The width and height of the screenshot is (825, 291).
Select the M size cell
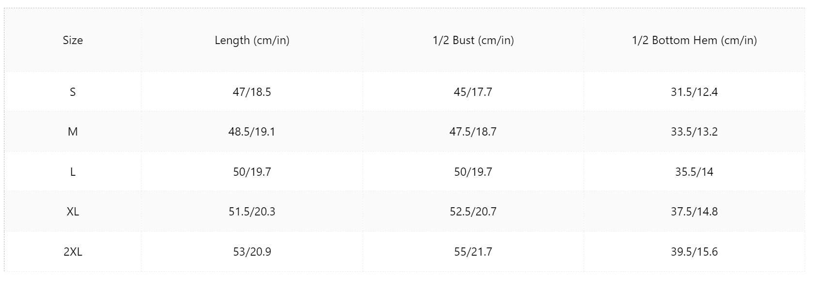(x=73, y=132)
